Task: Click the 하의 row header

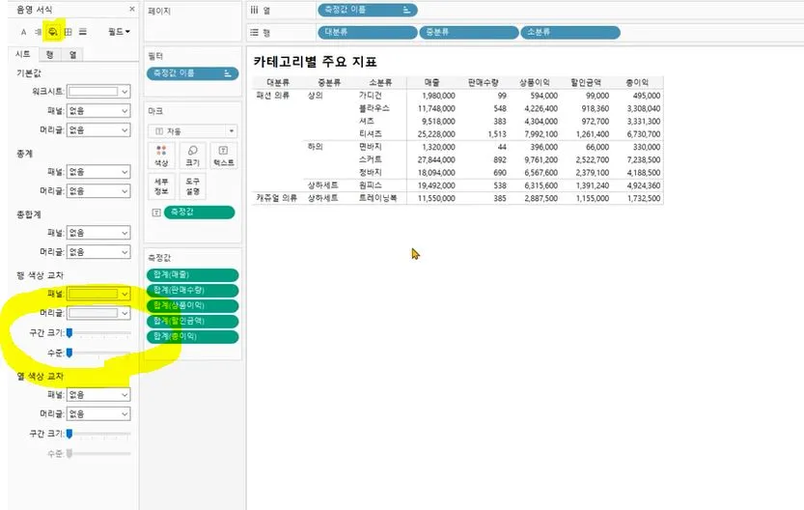Action: (316, 147)
